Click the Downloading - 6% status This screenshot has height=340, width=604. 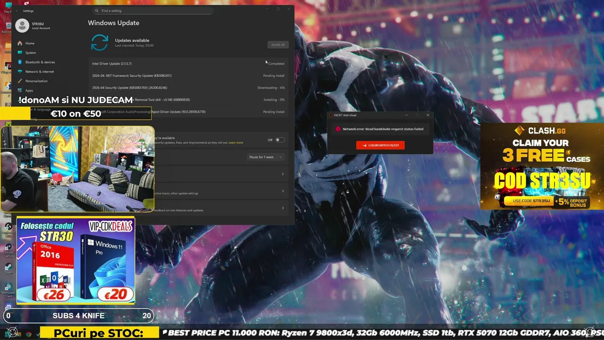tap(271, 87)
